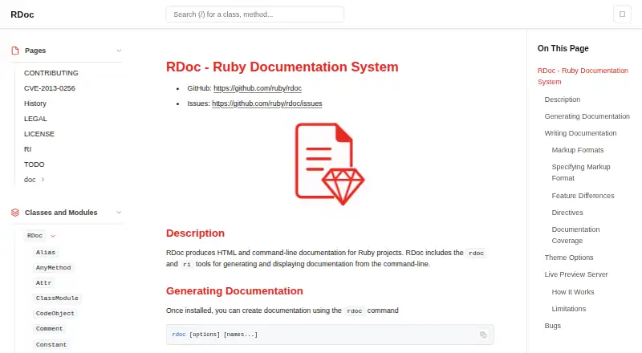Jump to Description in On This Page
Image resolution: width=642 pixels, height=353 pixels.
tap(563, 99)
